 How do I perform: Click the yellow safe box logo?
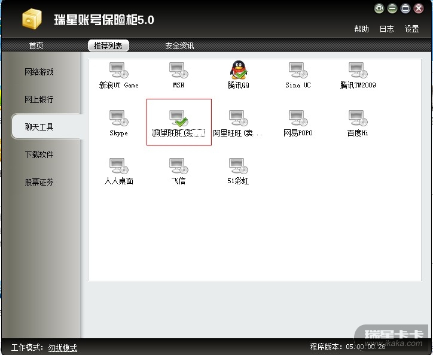coord(32,19)
